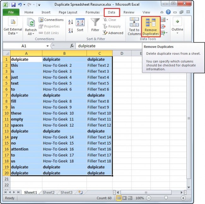The height and width of the screenshot is (204, 205).
Task: Click the Connections icon button
Action: click(x=41, y=20)
